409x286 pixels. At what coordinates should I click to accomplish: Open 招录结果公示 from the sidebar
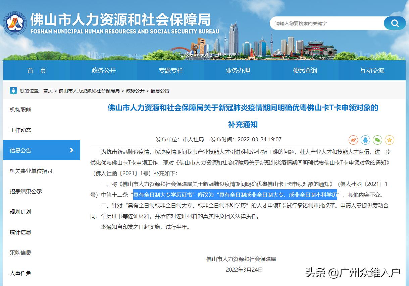pyautogui.click(x=25, y=191)
